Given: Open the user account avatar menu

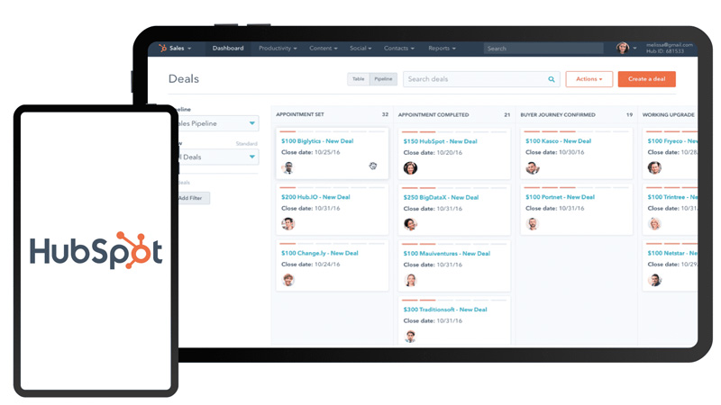Looking at the screenshot, I should (x=623, y=48).
